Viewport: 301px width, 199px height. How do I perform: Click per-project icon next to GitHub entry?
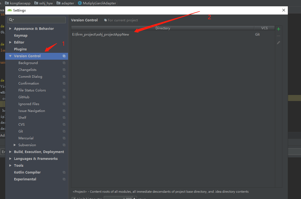[64, 97]
